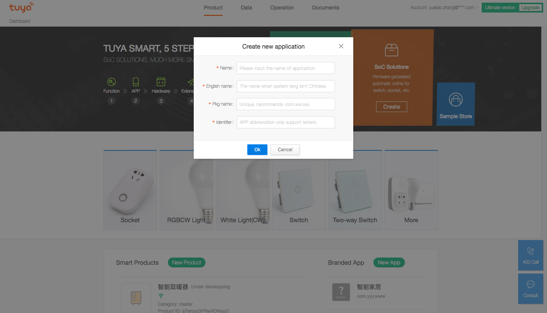Image resolution: width=547 pixels, height=313 pixels.
Task: Open the 智能取暖器 product title
Action: pos(173,287)
